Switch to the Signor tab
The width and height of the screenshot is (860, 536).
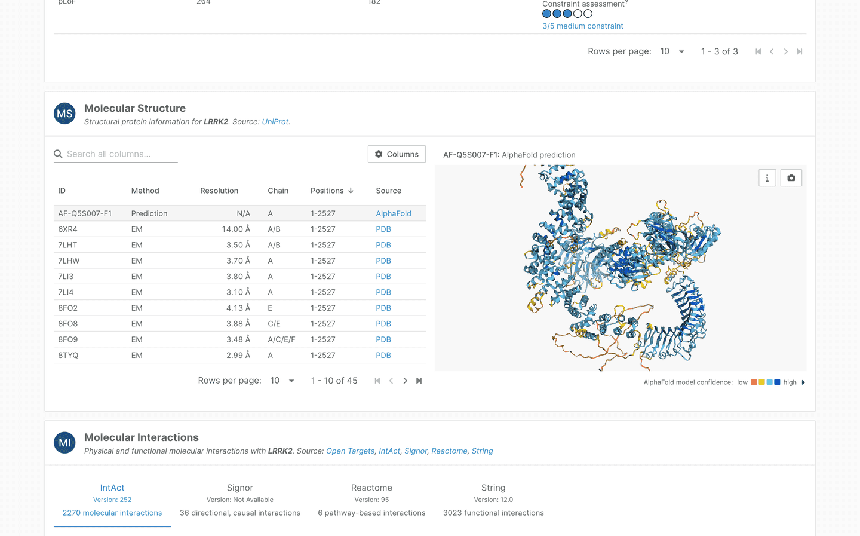(x=240, y=500)
